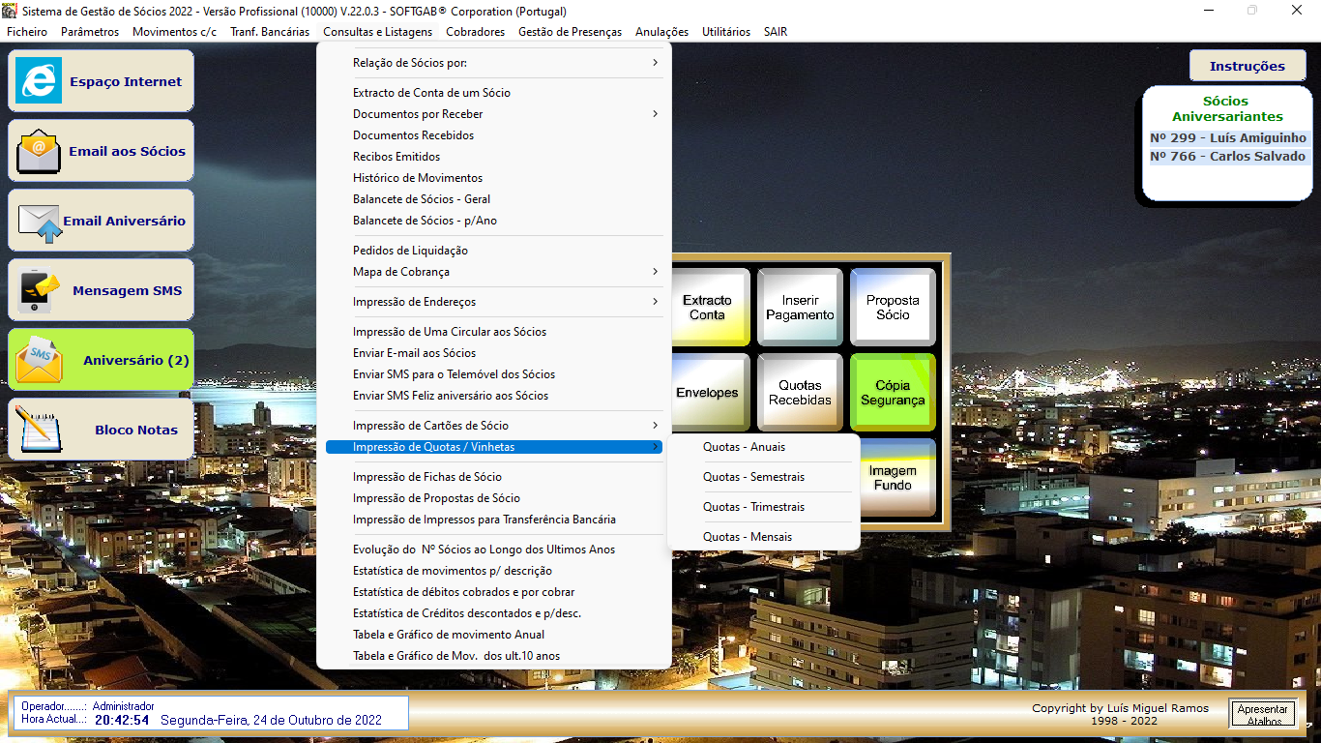This screenshot has height=743, width=1321.
Task: Select Quotas - Anuais from submenu
Action: click(744, 447)
